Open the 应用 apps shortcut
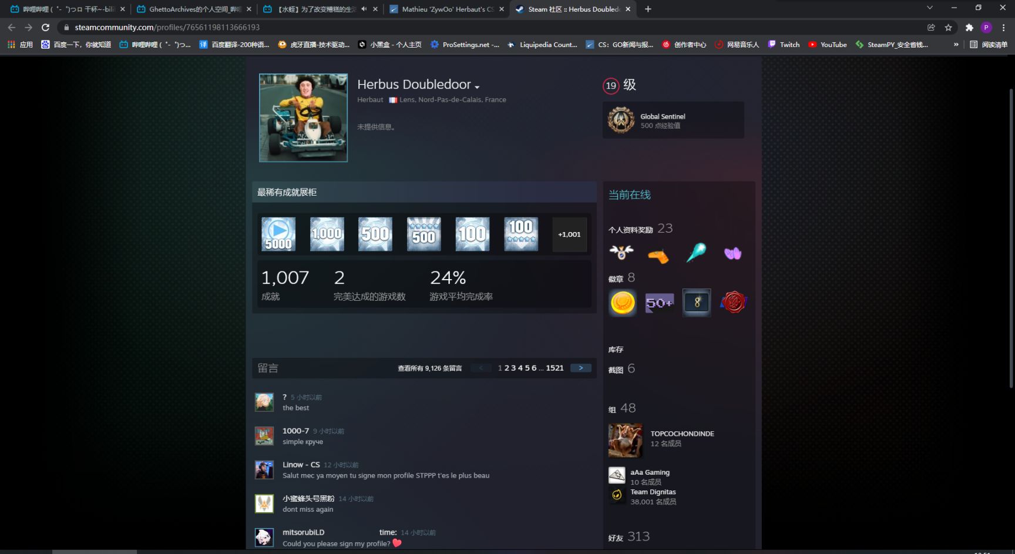The width and height of the screenshot is (1015, 554). (20, 45)
